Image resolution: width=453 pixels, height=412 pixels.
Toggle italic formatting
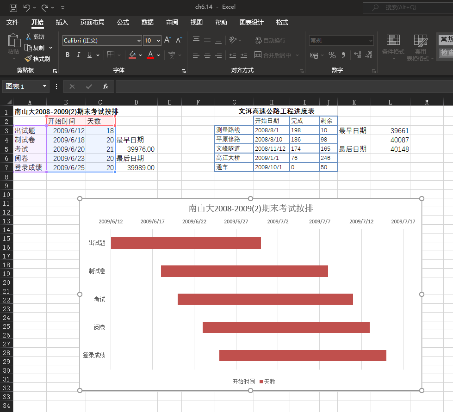tap(78, 55)
